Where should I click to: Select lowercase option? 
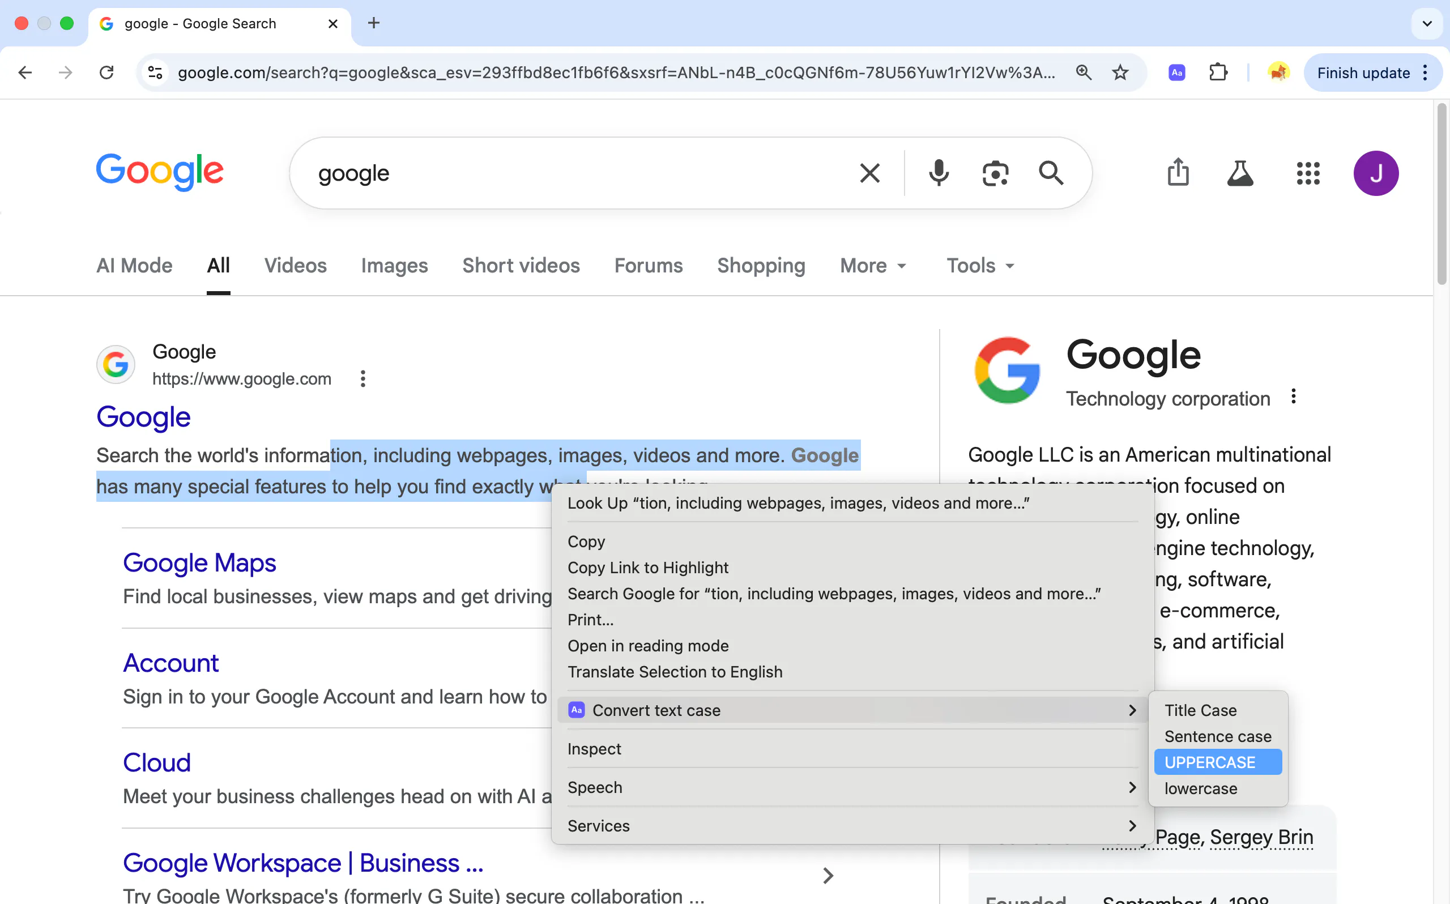tap(1218, 788)
